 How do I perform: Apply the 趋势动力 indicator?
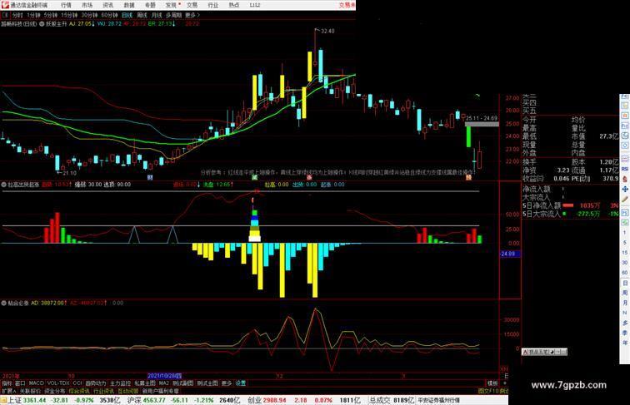[x=96, y=383]
